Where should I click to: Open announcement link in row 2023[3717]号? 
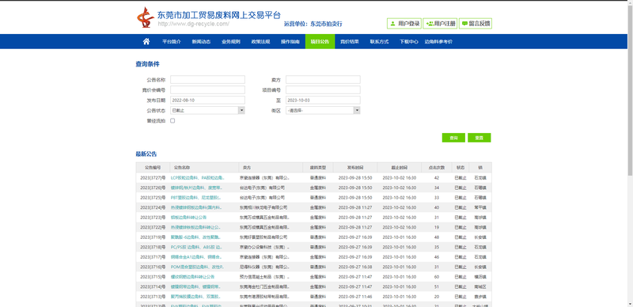[195, 257]
